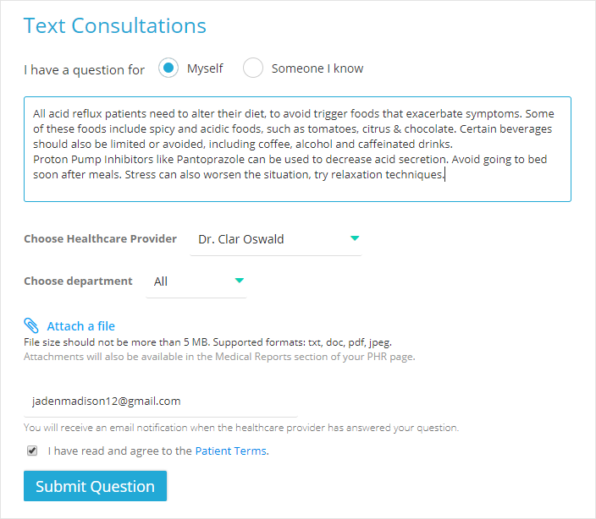
Task: Click the Dr. Clar Oswald provider field
Action: pyautogui.click(x=276, y=239)
